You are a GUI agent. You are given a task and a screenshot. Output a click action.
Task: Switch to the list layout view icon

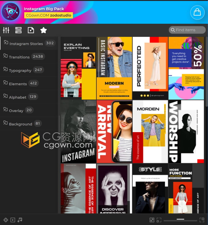pyautogui.click(x=18, y=30)
